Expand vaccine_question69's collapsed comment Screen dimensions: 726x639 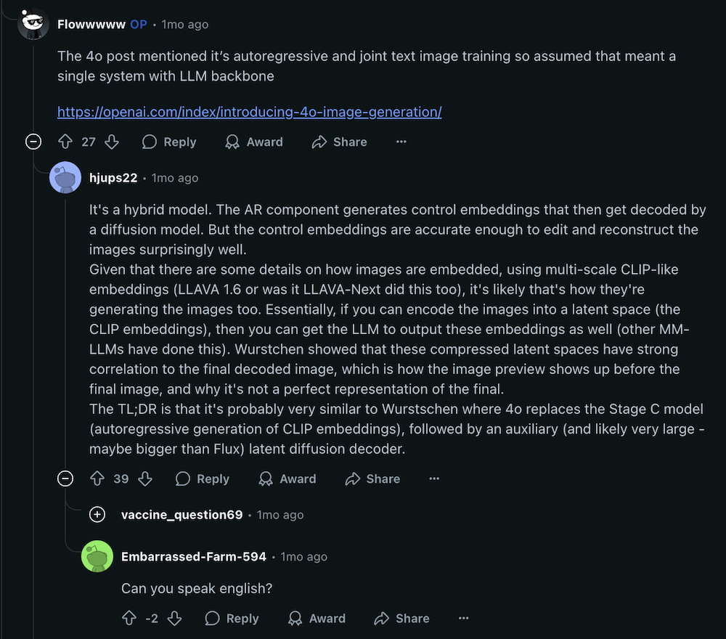(x=97, y=514)
